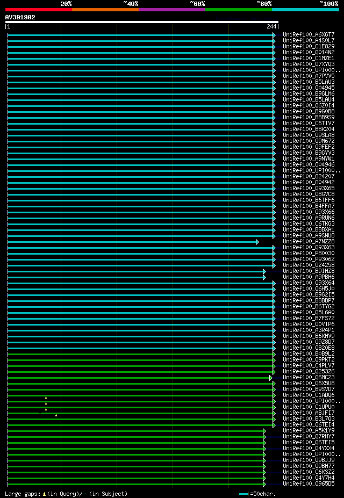This screenshot has height=498, width=344.
Task: Click the arrowhead ending the A5K1Y9 bar
Action: (x=264, y=431)
